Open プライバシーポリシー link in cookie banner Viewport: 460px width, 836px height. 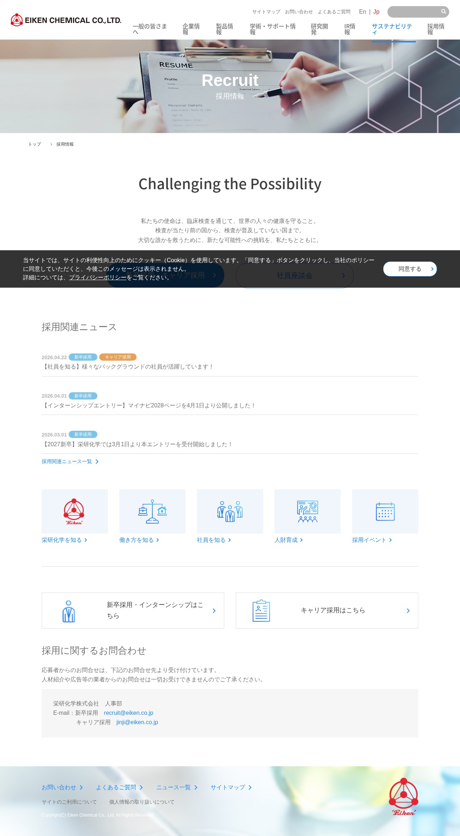(98, 278)
